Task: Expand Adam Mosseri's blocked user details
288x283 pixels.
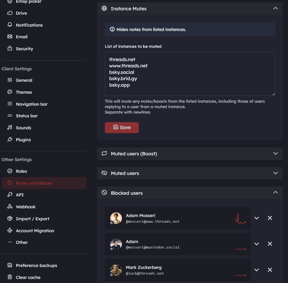Action: (x=256, y=218)
